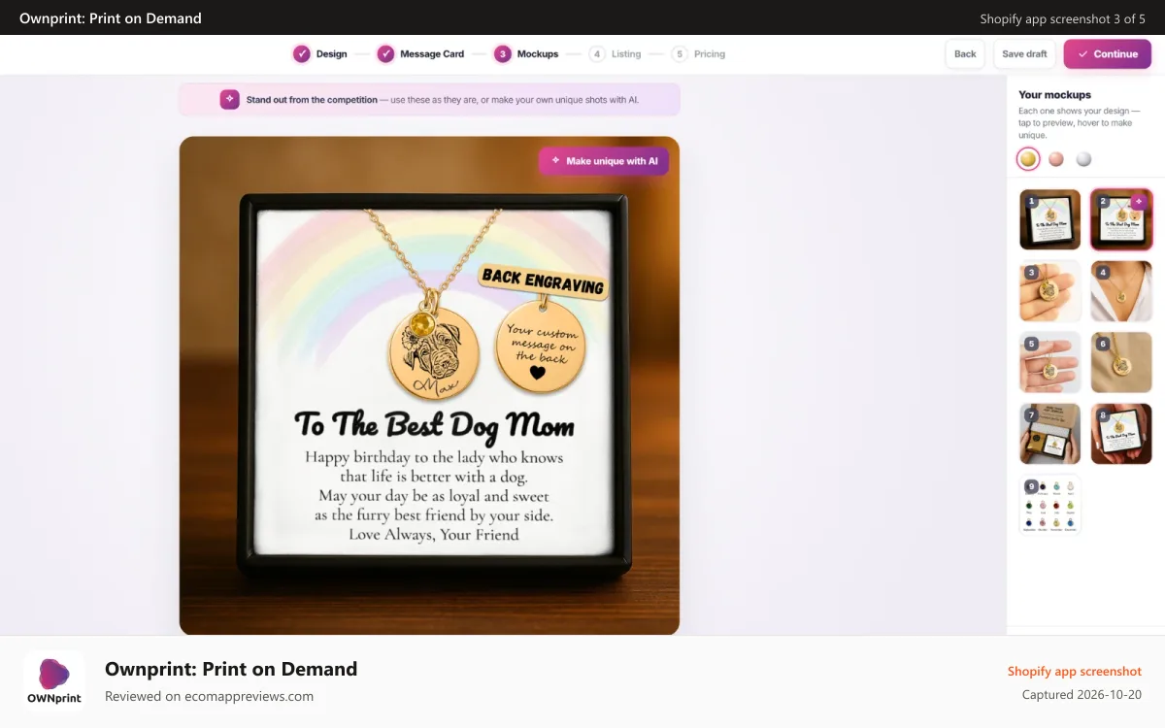1165x728 pixels.
Task: Click 'Captured 2026-10-20' text
Action: click(1082, 695)
